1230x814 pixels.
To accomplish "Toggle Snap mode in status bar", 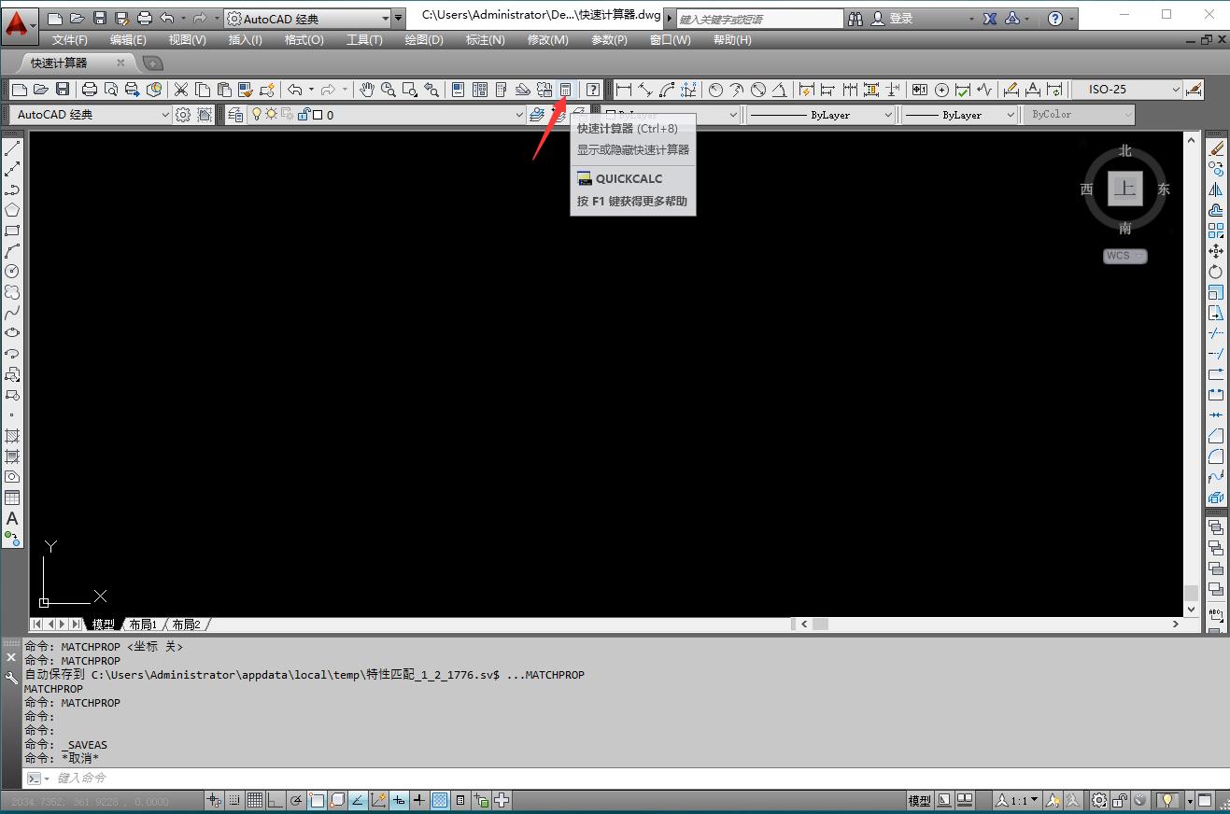I will (x=233, y=800).
